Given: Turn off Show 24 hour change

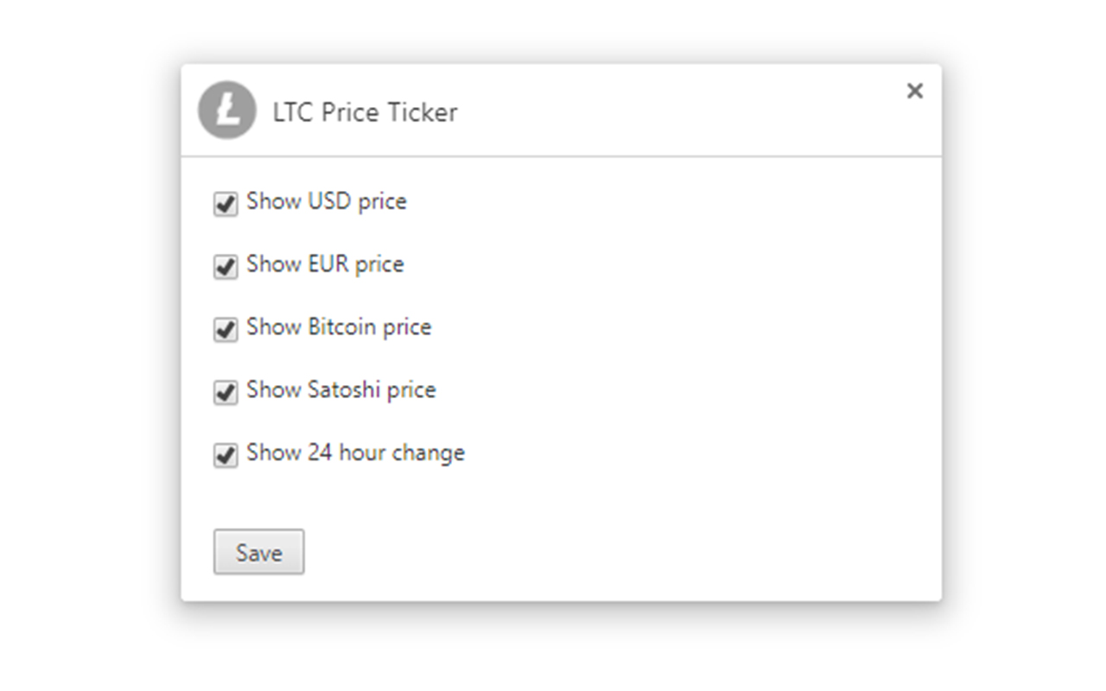Looking at the screenshot, I should 225,455.
